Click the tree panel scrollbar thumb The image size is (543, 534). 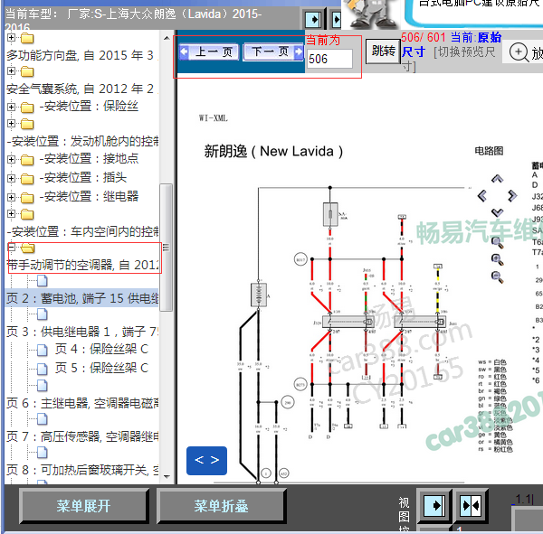click(167, 248)
